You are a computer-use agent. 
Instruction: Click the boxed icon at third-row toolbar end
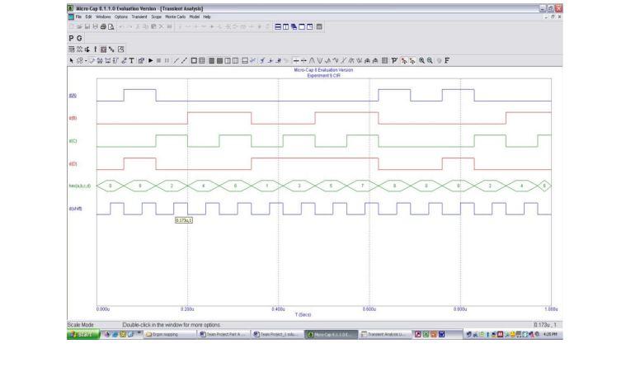click(121, 49)
